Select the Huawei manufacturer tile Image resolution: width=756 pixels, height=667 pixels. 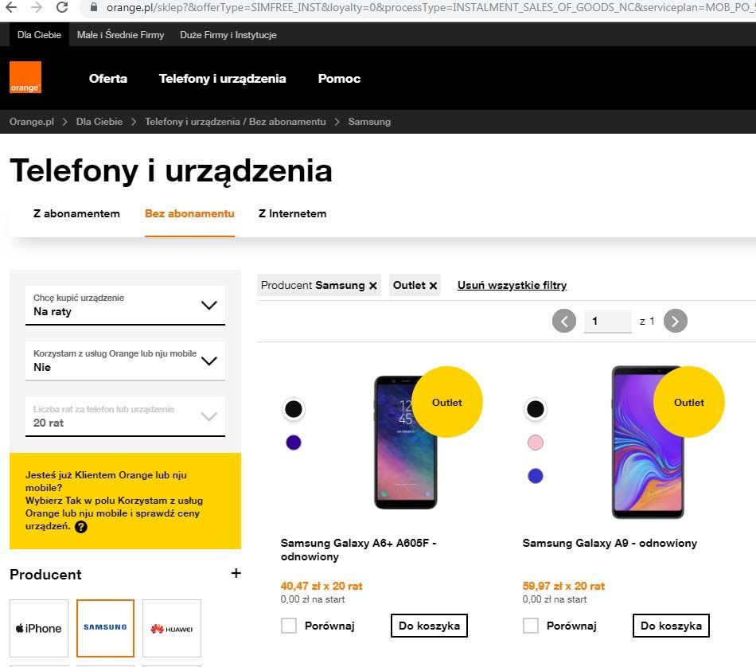pyautogui.click(x=172, y=628)
